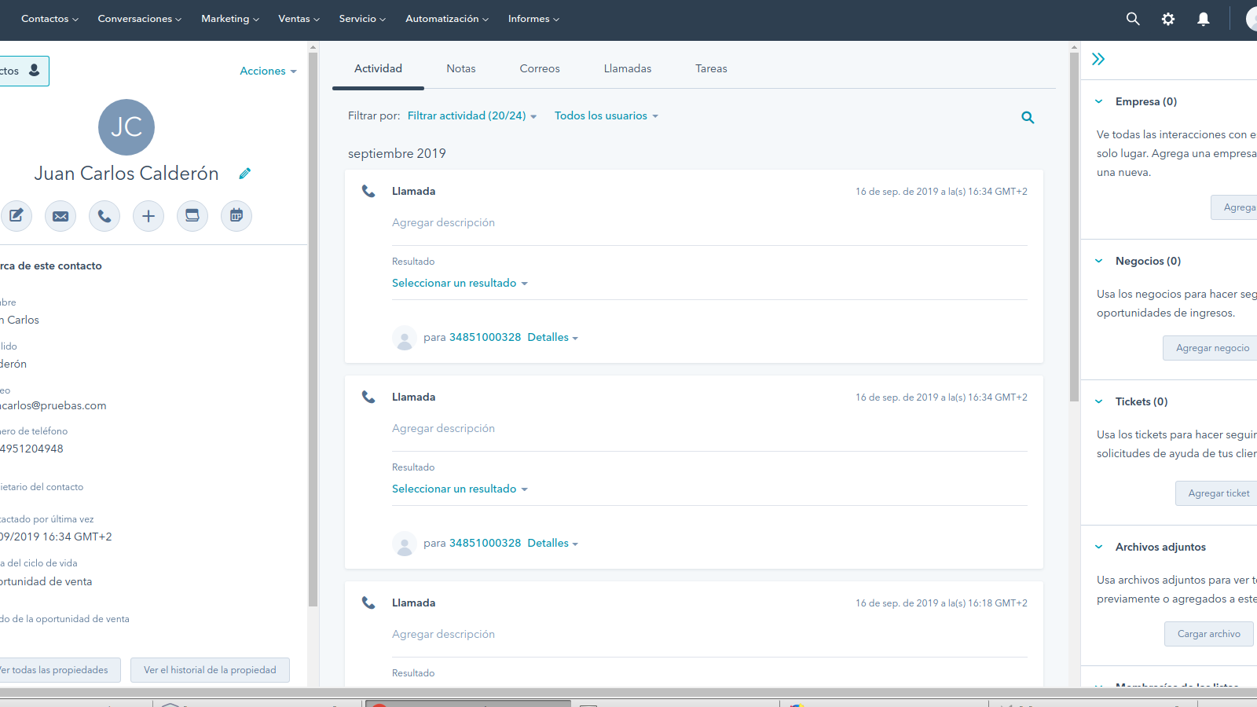Click the create task icon button
This screenshot has height=707, width=1257.
coord(192,216)
